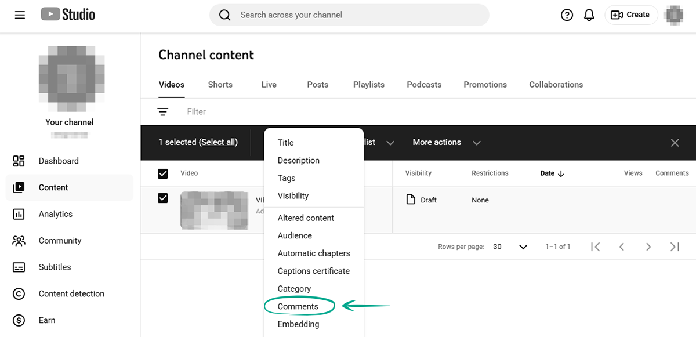
Task: Go to Subtitles in the sidebar
Action: [55, 267]
